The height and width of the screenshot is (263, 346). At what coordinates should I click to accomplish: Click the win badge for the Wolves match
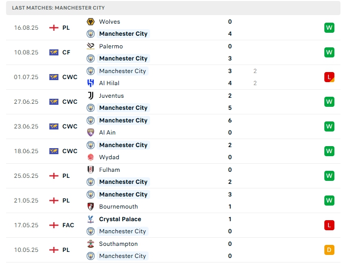pos(329,28)
